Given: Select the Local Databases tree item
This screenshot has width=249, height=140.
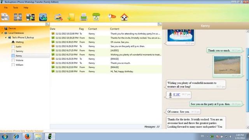Looking at the screenshot, I should click(16, 33).
